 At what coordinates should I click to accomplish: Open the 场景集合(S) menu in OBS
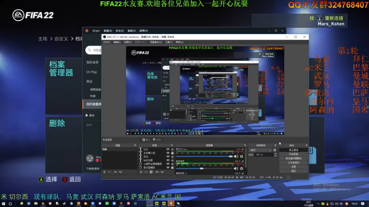(x=156, y=42)
